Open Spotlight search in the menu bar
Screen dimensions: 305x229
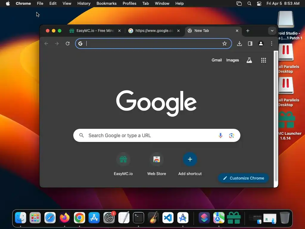coord(249,4)
